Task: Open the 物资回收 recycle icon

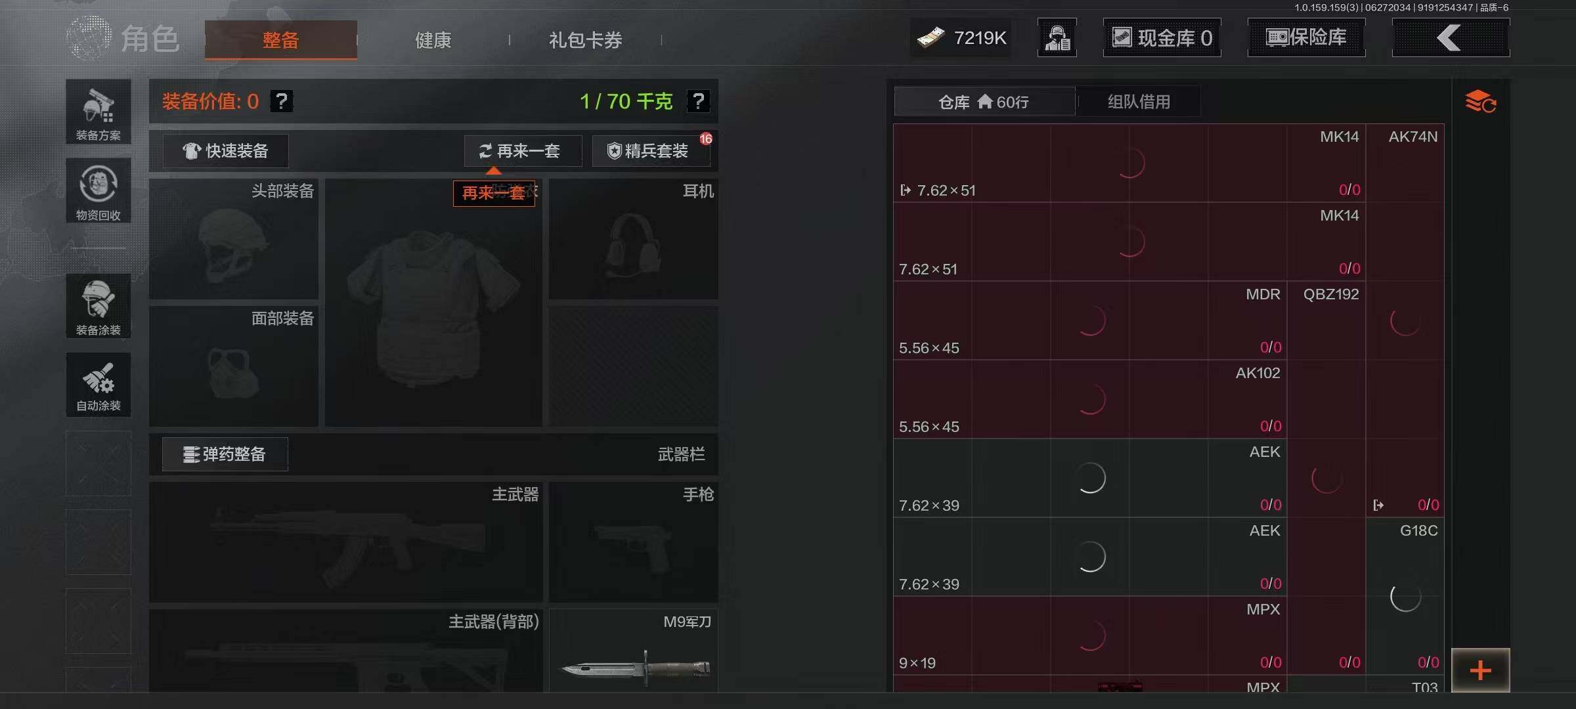Action: (x=98, y=191)
